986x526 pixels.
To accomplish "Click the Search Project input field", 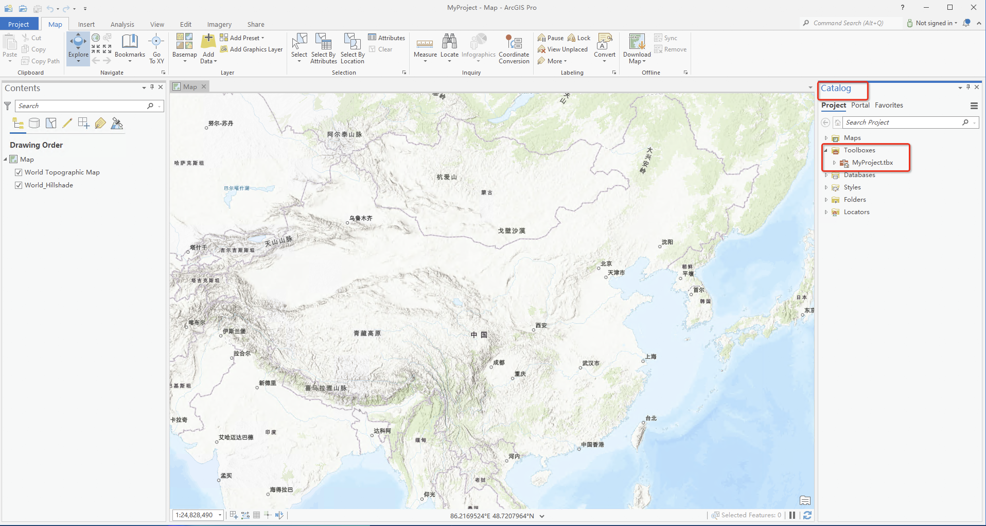I will coord(902,122).
